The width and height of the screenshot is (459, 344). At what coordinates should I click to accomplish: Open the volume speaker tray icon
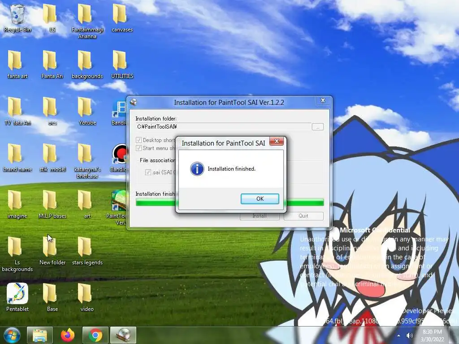pos(410,335)
